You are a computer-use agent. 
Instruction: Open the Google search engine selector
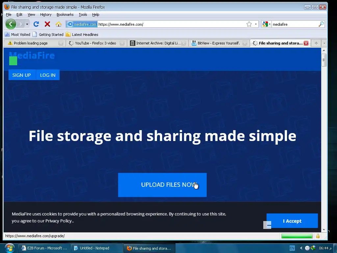click(267, 24)
